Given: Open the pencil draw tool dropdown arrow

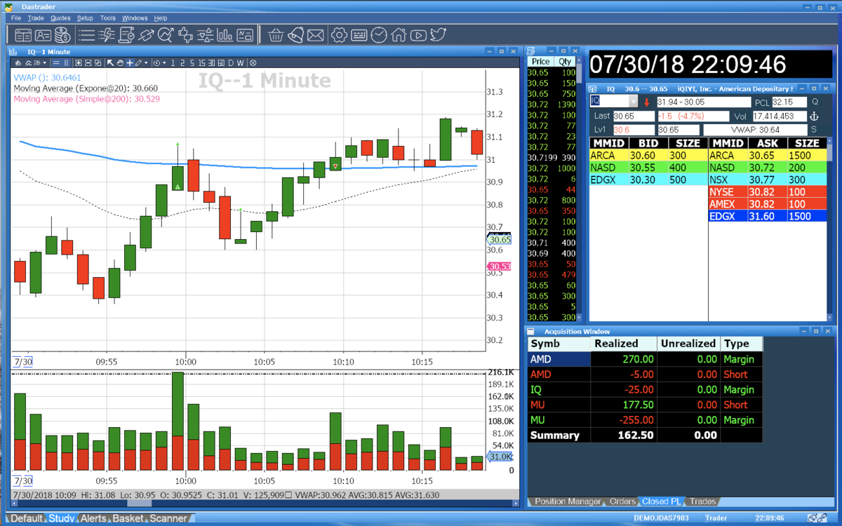Looking at the screenshot, I should coord(146,63).
